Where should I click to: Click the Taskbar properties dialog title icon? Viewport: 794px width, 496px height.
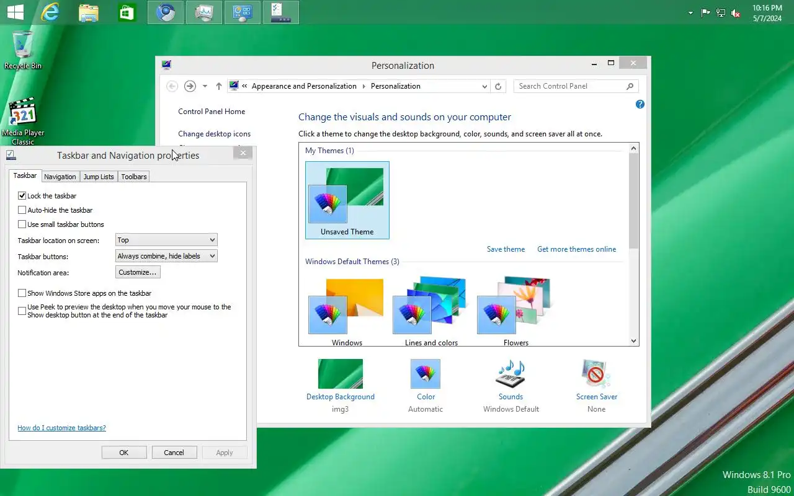coord(11,155)
